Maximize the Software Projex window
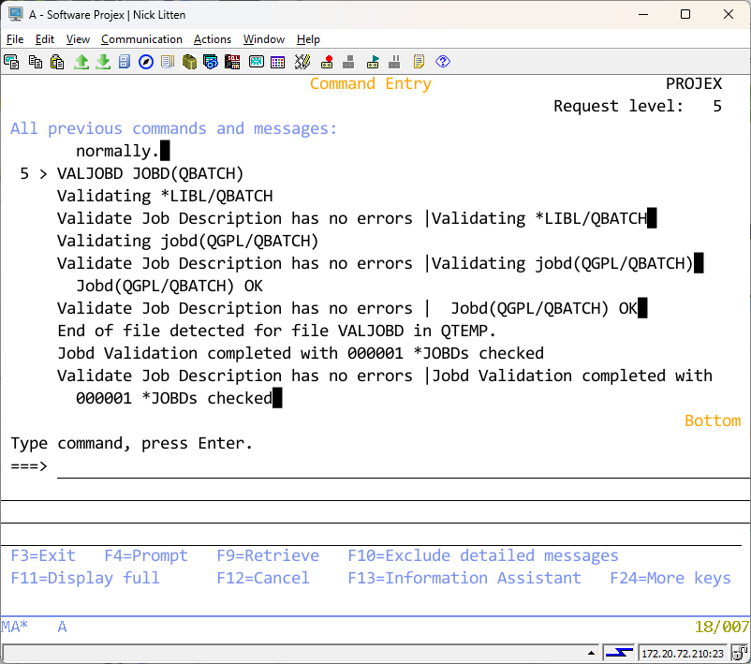751x664 pixels. click(x=685, y=14)
